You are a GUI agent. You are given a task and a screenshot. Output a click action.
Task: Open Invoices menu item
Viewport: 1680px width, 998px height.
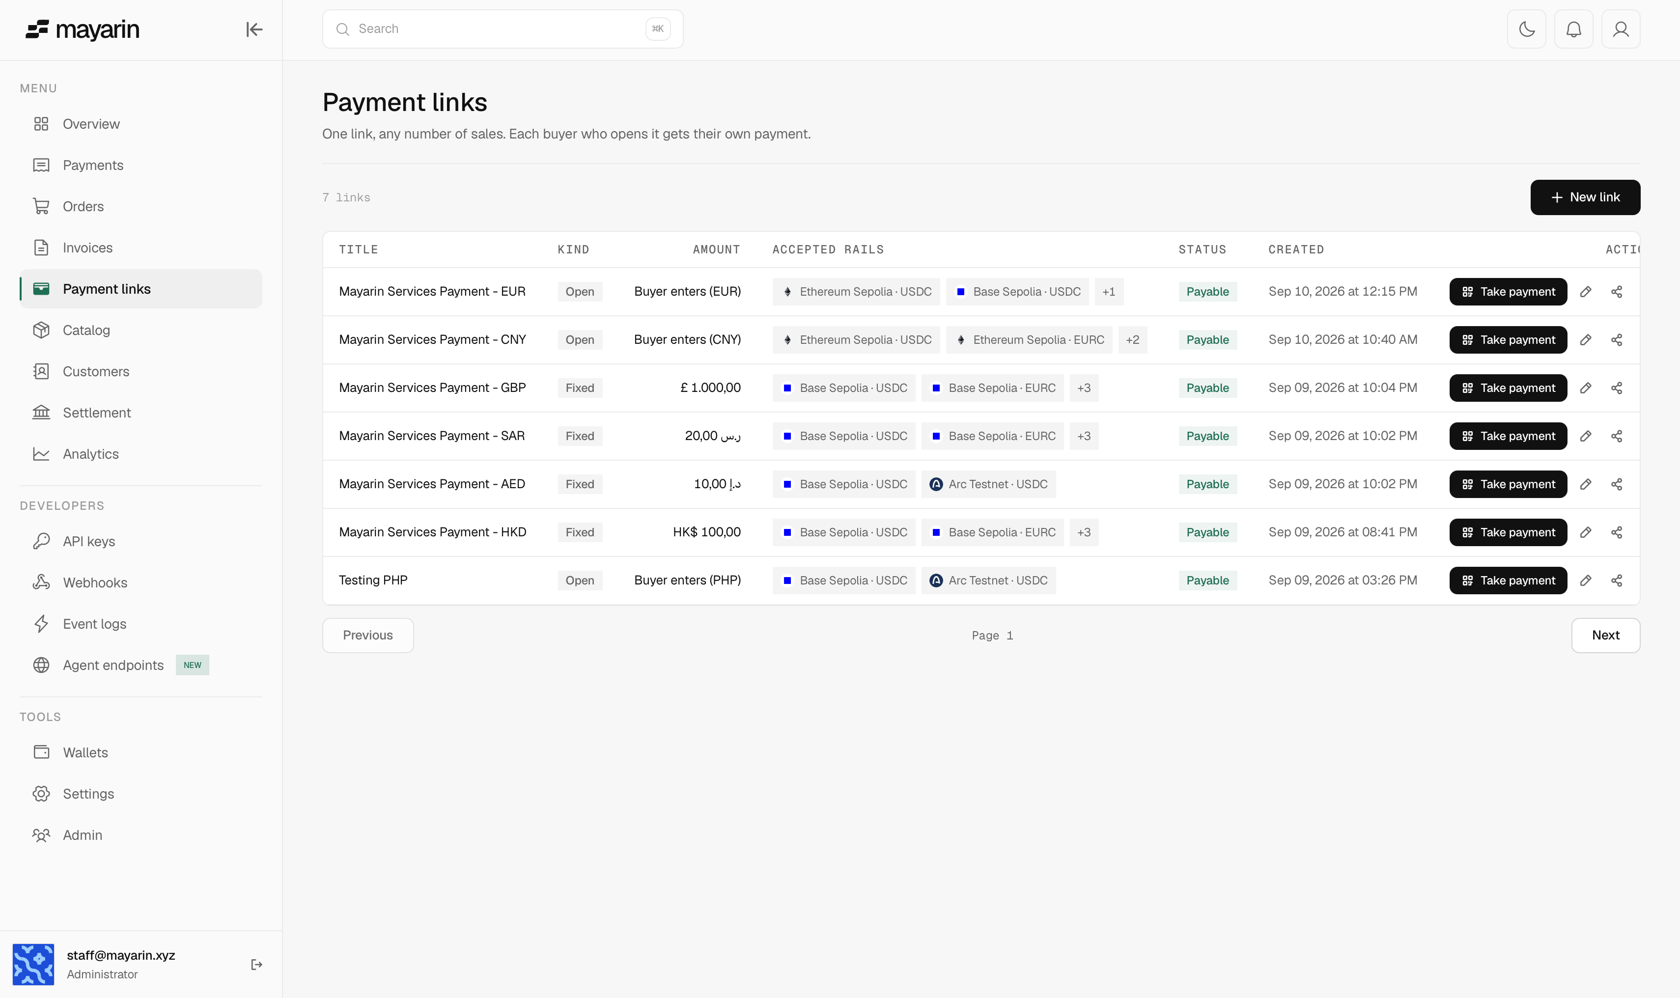(140, 248)
